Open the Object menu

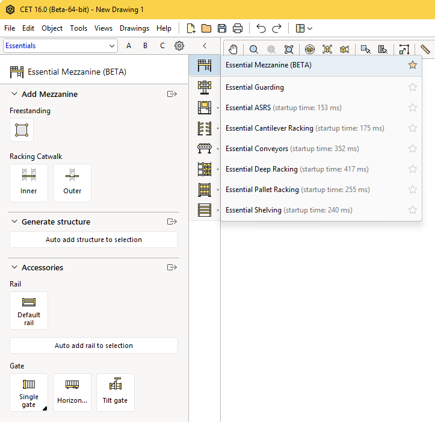[x=52, y=28]
